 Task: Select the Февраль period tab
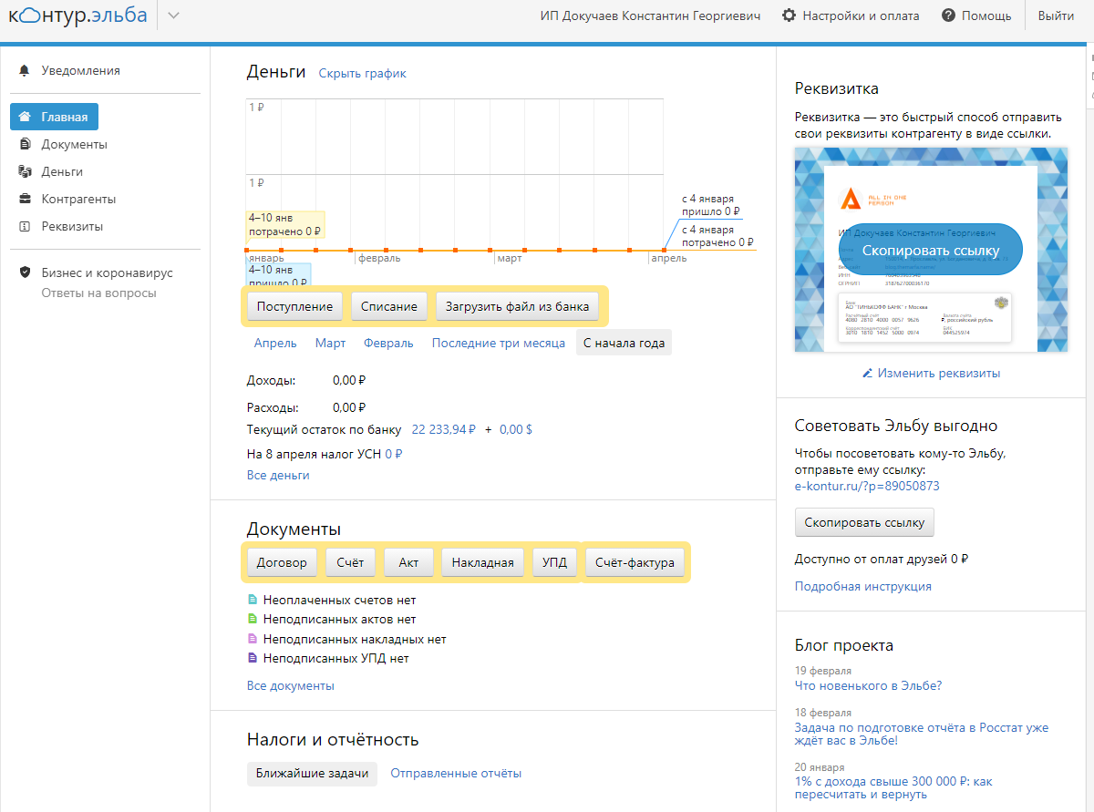click(388, 343)
